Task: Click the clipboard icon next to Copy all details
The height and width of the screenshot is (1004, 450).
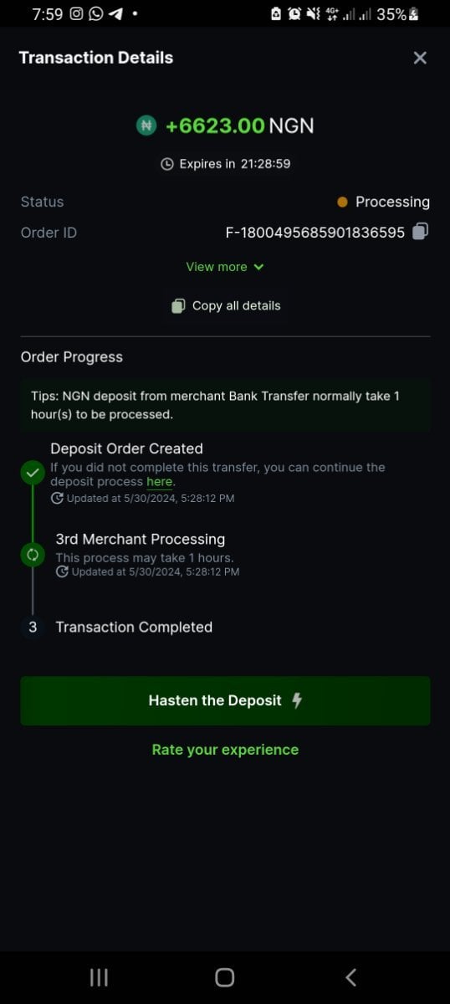Action: (178, 306)
